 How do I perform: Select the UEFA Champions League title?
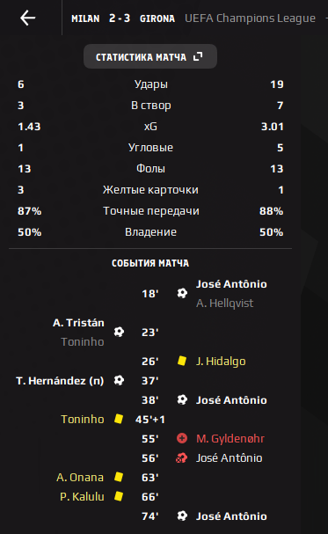(250, 18)
